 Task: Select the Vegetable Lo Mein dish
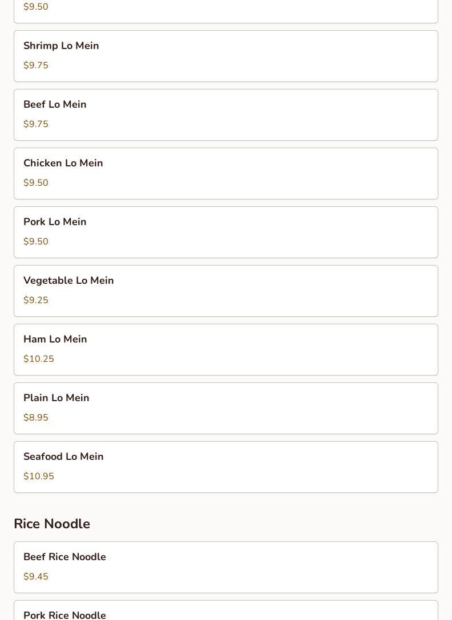[x=68, y=280]
